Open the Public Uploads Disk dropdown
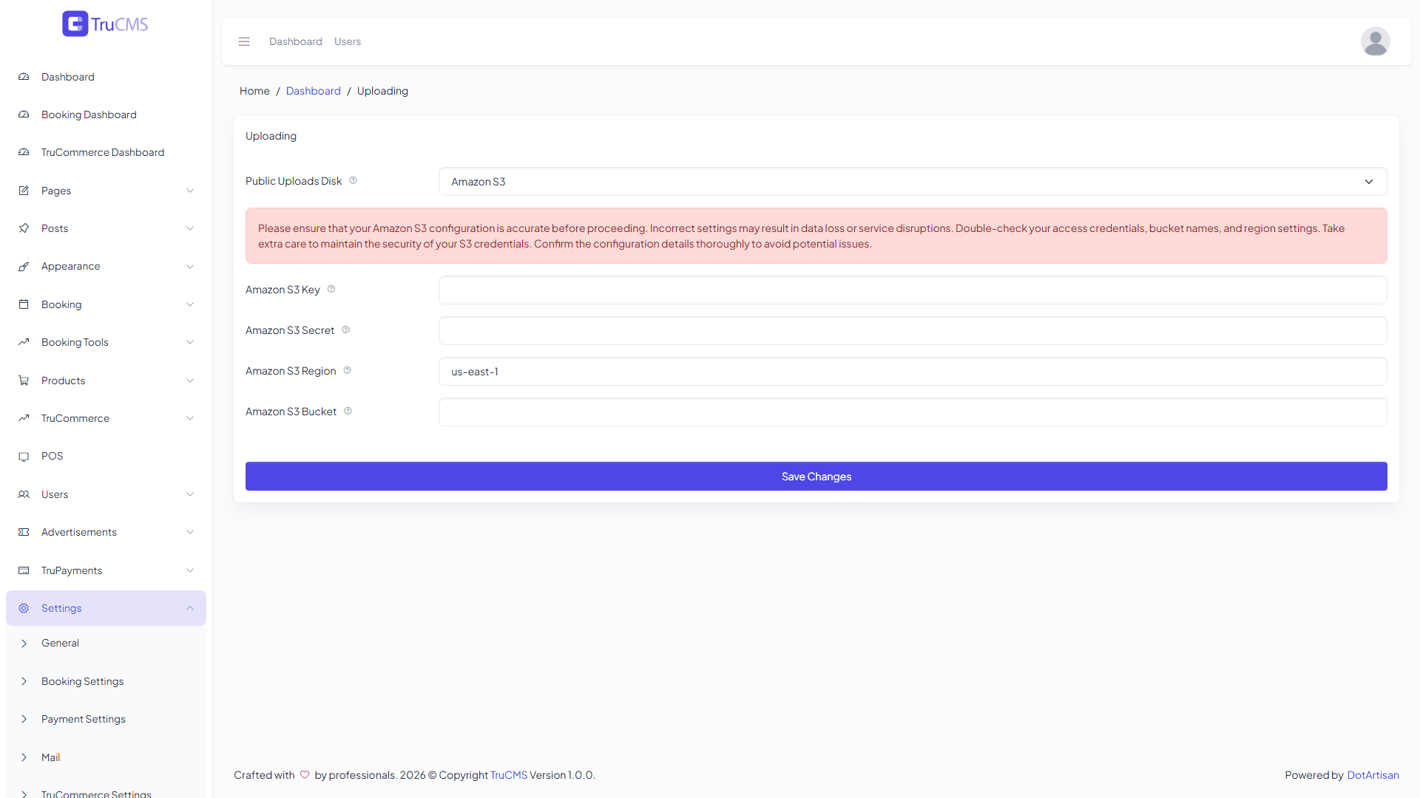The image size is (1420, 798). (913, 182)
